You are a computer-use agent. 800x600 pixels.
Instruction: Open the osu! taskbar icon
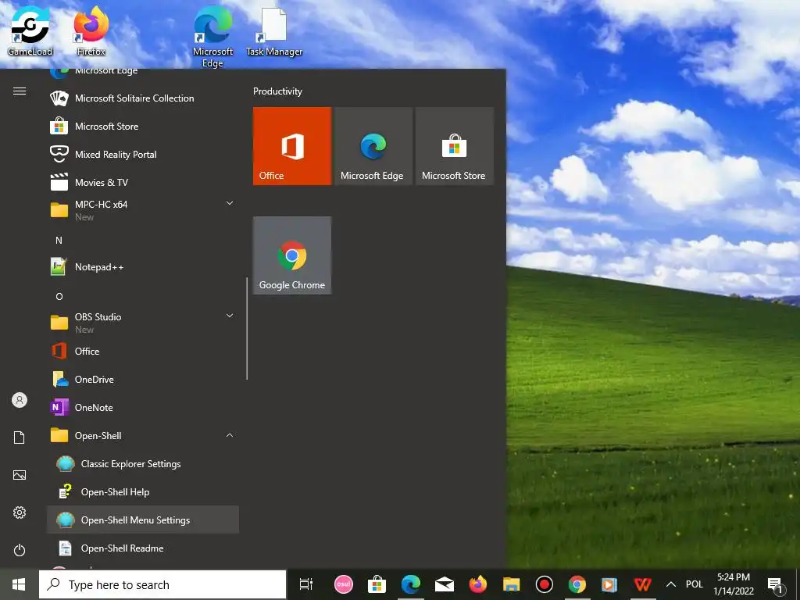click(x=344, y=584)
